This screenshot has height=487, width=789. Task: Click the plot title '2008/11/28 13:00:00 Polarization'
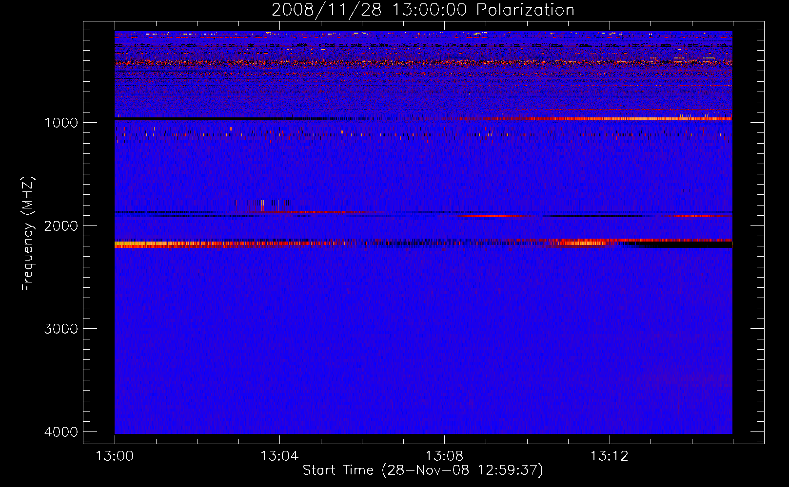point(423,10)
